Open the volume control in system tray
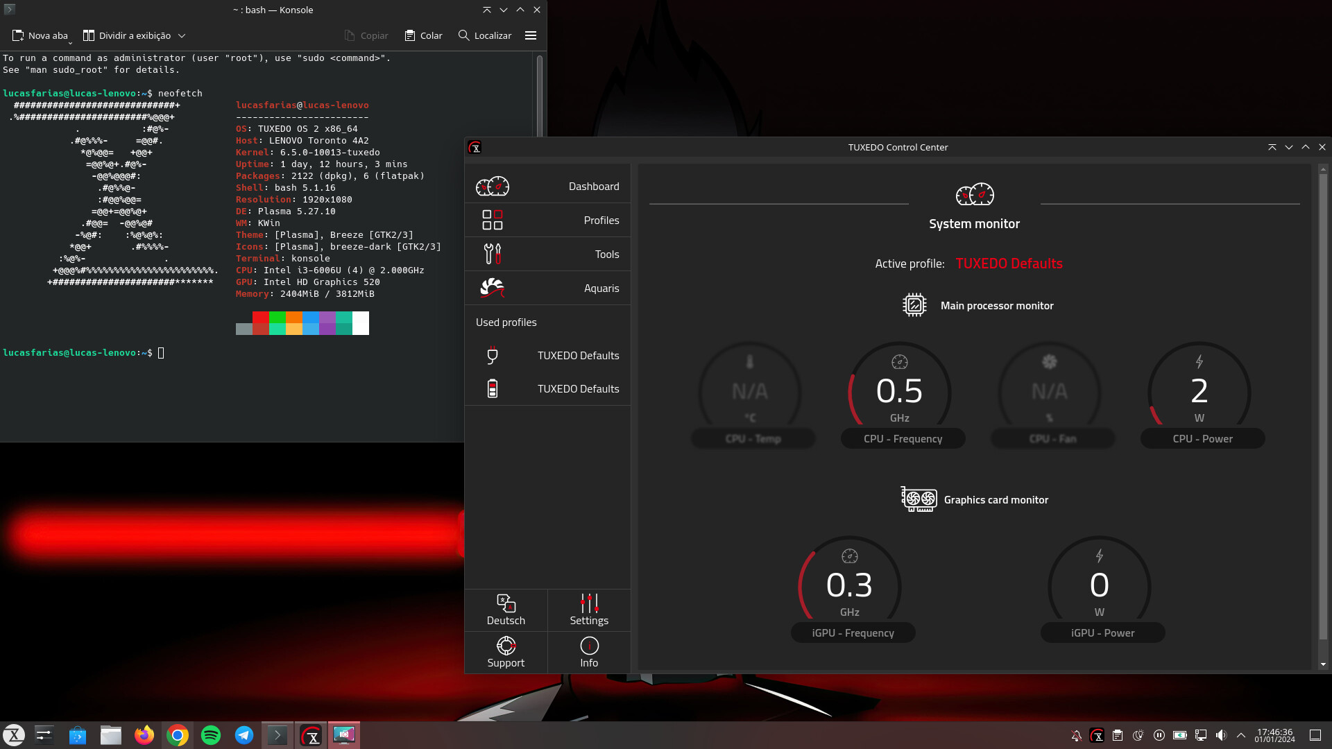Image resolution: width=1332 pixels, height=749 pixels. pos(1221,735)
